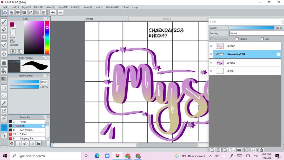Open the Layer(L) menu

coord(26,7)
